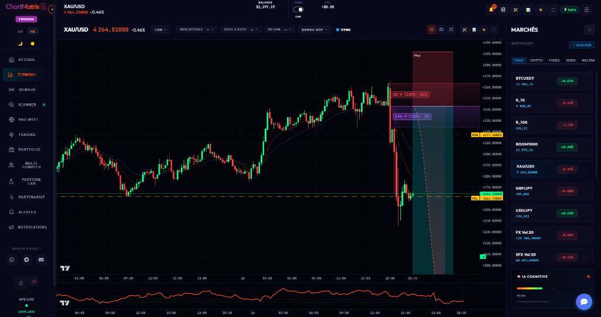
Task: Click the orange list icon above chart
Action: (x=431, y=29)
